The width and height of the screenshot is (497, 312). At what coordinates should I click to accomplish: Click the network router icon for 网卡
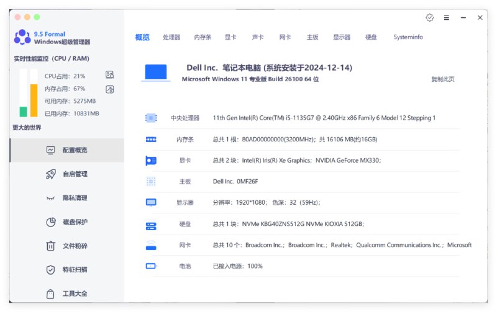[x=151, y=246]
